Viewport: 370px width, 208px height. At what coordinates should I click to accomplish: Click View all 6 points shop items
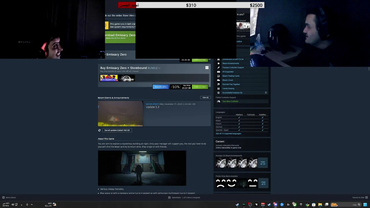pyautogui.click(x=263, y=183)
